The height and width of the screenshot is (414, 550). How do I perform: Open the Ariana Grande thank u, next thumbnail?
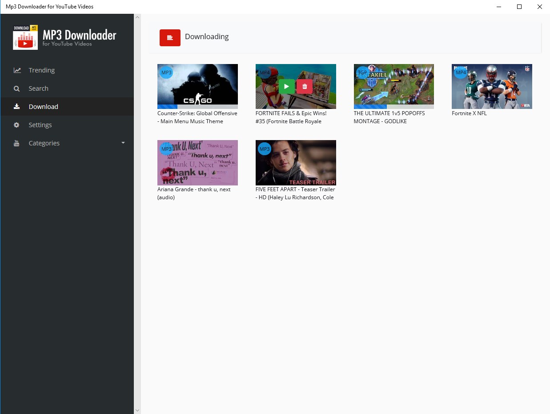point(197,163)
